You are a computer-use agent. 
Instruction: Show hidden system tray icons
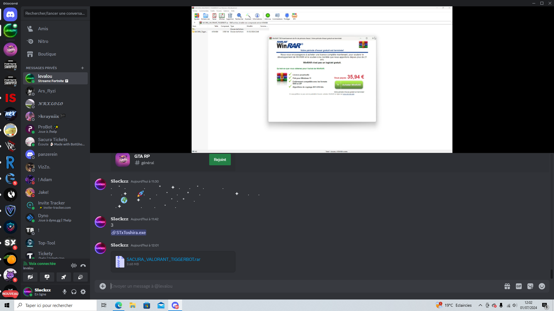pos(480,305)
